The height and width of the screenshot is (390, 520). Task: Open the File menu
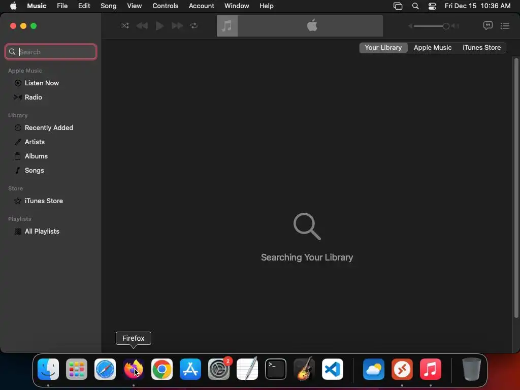(62, 6)
